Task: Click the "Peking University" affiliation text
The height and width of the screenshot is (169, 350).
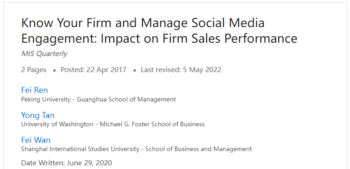Action: [46, 99]
